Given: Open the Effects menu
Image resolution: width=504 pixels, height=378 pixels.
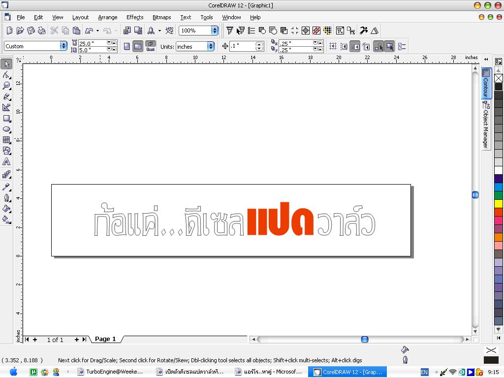Looking at the screenshot, I should [x=135, y=17].
